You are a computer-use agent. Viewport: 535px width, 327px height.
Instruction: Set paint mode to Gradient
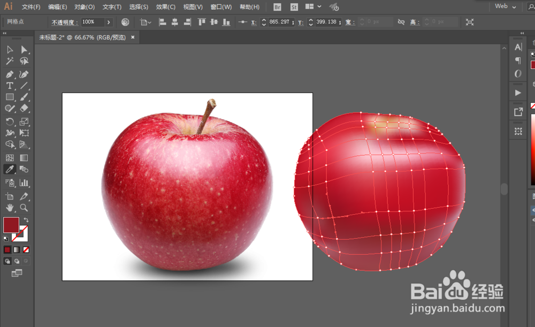[17, 250]
